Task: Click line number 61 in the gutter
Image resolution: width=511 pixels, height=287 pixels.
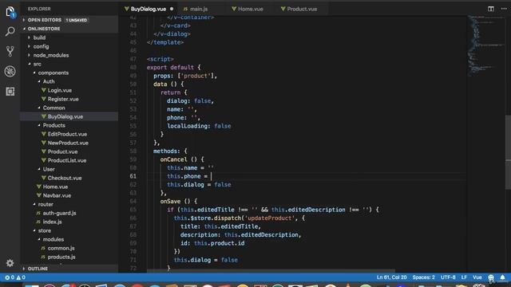Action: coord(133,176)
